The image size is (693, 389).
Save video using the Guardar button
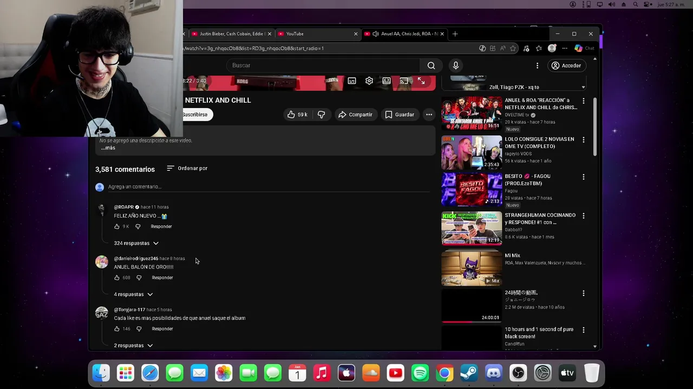tap(400, 115)
